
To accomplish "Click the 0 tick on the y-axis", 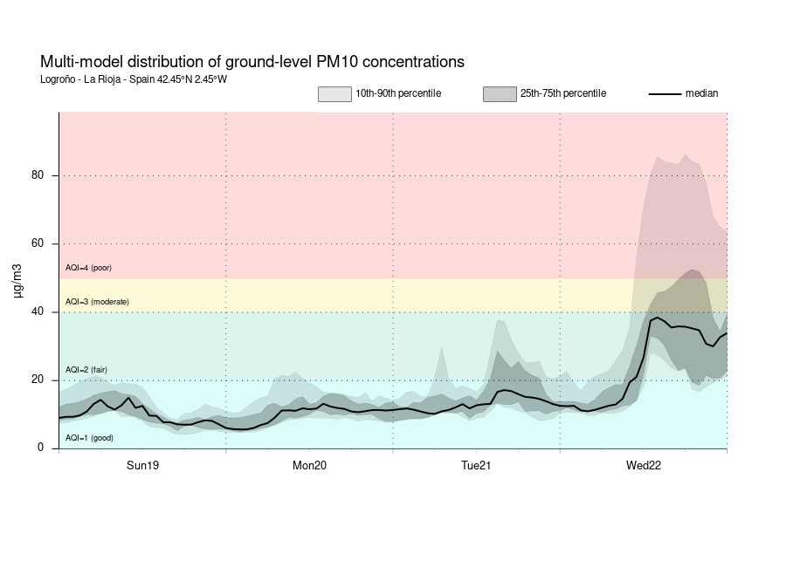I will pos(41,448).
